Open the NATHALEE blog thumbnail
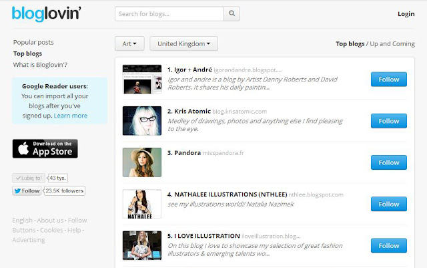Image resolution: width=427 pixels, height=268 pixels. coord(142,204)
